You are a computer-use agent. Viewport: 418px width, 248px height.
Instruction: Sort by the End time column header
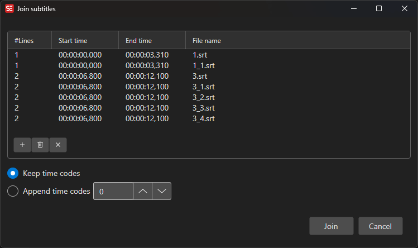pos(151,41)
